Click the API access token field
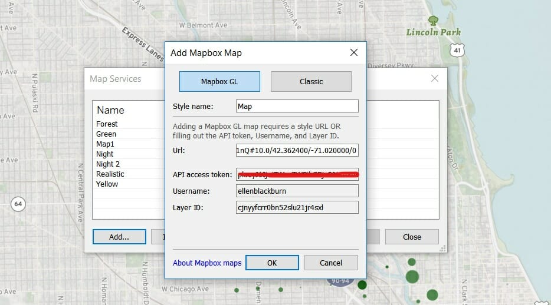Viewport: 551px width, 305px height. pyautogui.click(x=297, y=175)
